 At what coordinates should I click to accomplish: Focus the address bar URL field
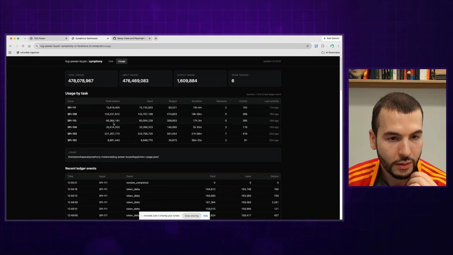[x=172, y=46]
